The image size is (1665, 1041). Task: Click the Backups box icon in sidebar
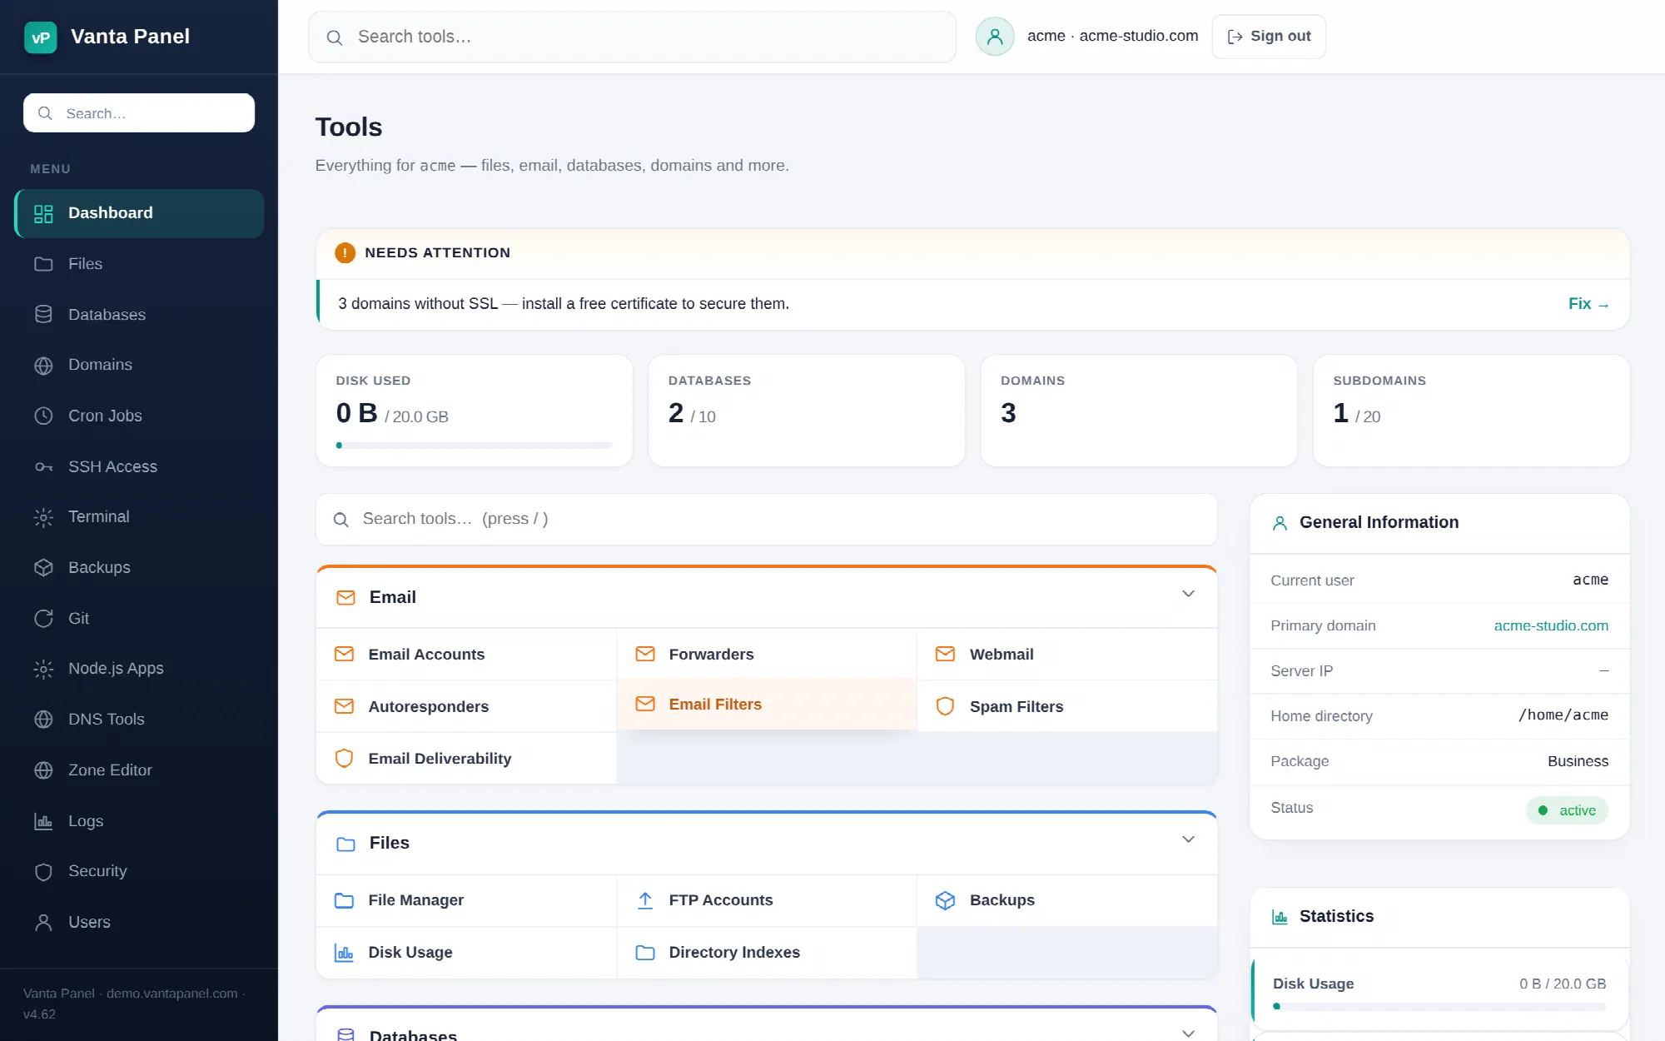tap(43, 567)
